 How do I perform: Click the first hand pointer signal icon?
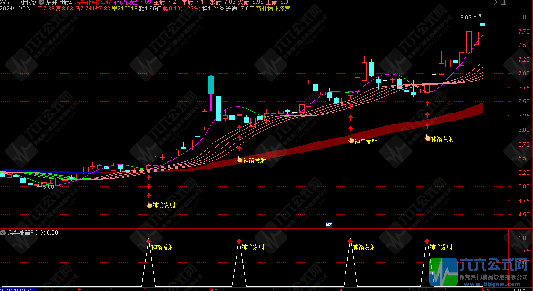point(149,205)
